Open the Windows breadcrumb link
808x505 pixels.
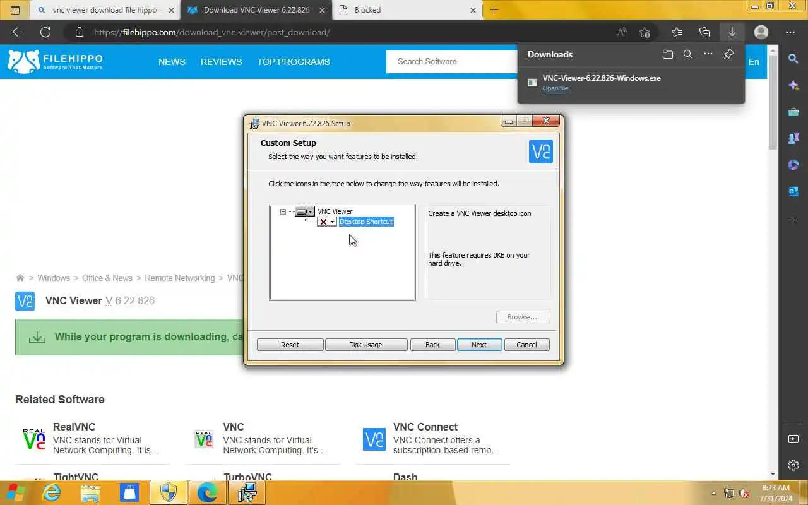tap(54, 278)
